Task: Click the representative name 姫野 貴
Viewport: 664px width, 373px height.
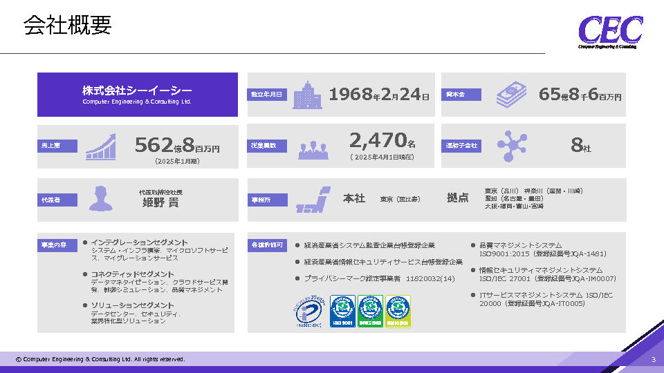Action: click(160, 202)
